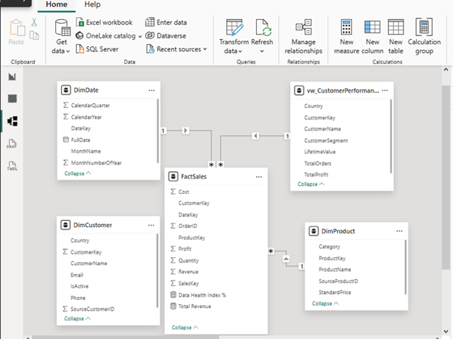
Task: Open DimProduct table more options
Action: click(x=399, y=231)
